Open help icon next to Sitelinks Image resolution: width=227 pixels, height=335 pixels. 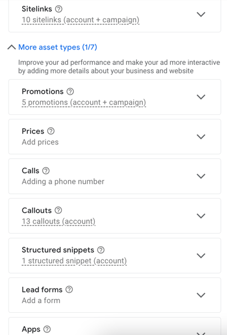(58, 9)
